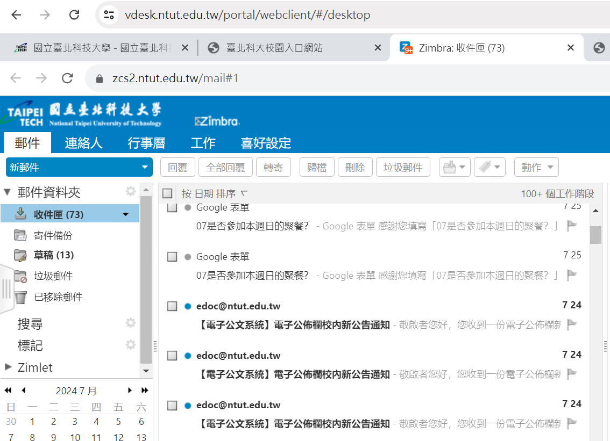Click the tag icon in mail toolbar
This screenshot has width=610, height=441.
[x=486, y=168]
